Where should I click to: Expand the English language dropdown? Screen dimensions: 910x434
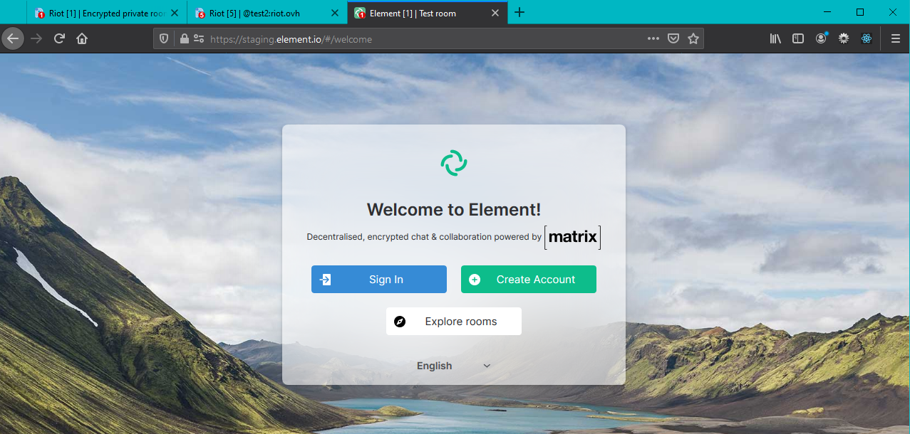click(x=454, y=366)
